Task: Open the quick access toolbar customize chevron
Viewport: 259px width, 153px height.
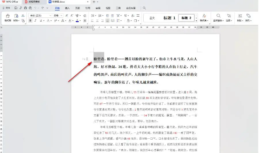Action: [x=47, y=8]
